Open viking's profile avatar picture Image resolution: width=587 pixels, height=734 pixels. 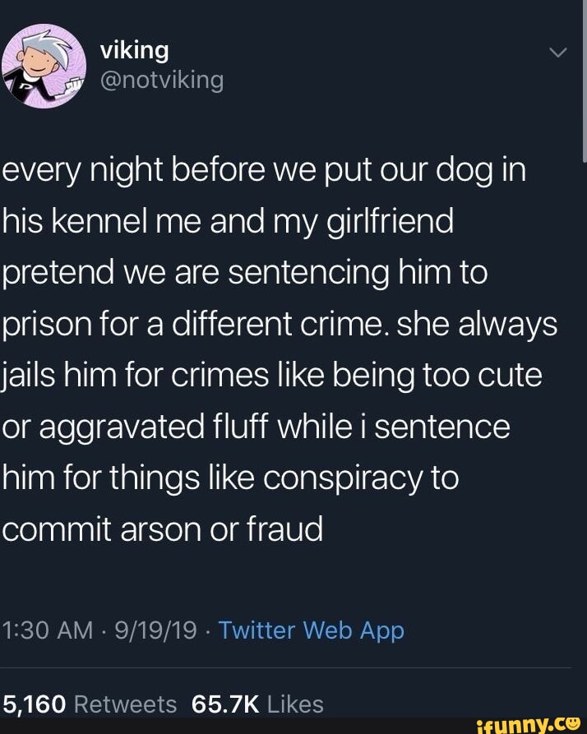coord(44,66)
